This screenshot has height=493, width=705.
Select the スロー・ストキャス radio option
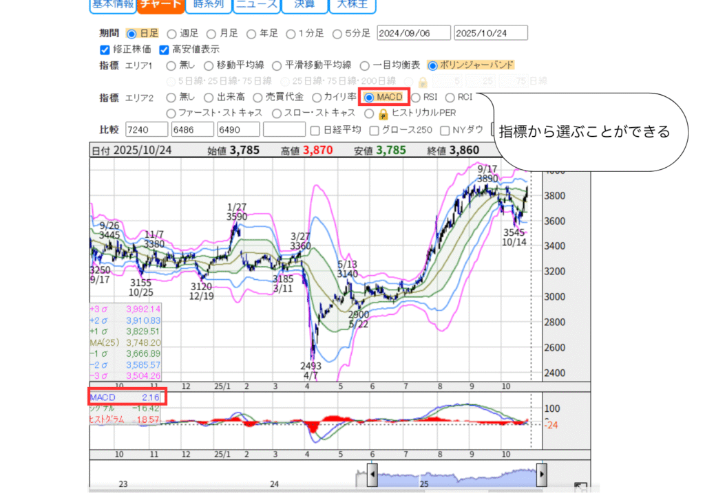277,113
